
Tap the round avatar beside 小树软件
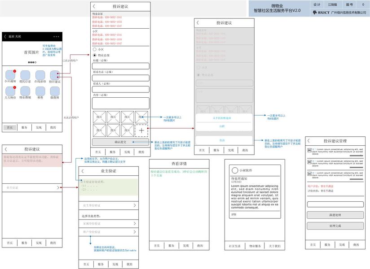click(235, 170)
